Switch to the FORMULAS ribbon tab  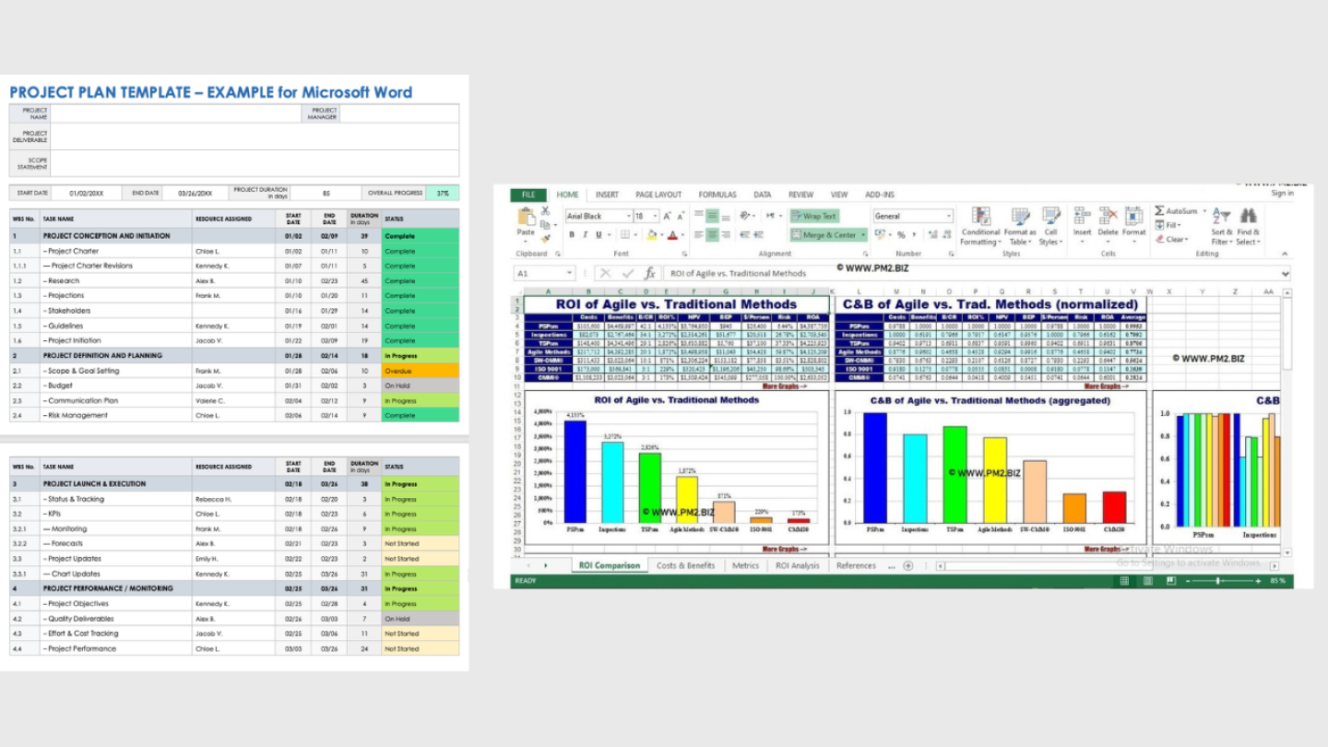pos(717,195)
